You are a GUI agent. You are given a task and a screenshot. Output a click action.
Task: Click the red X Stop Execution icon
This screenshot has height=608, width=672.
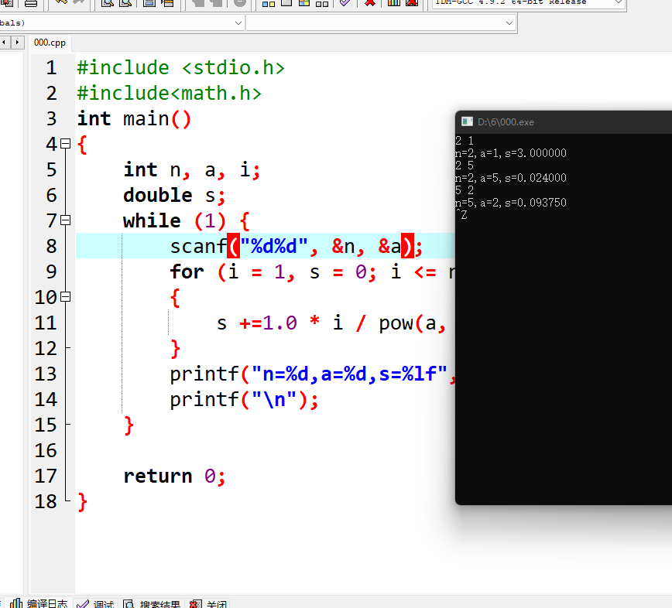tap(370, 2)
